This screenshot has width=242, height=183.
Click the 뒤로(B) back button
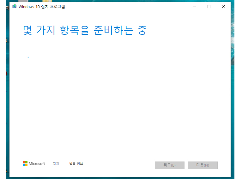coord(169,165)
